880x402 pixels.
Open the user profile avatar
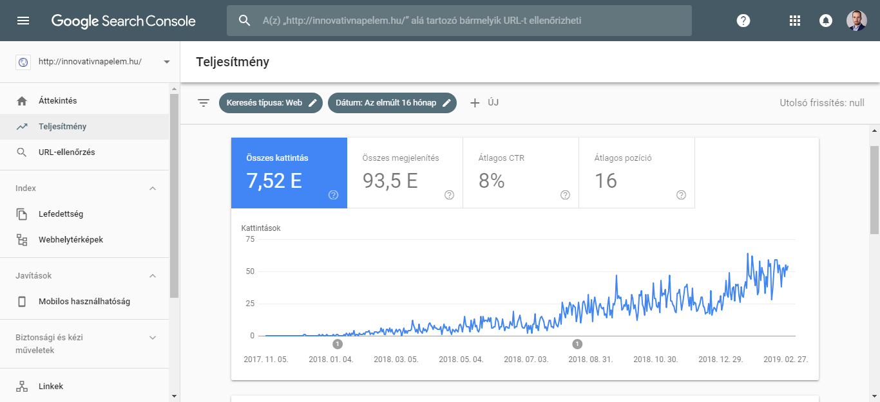pyautogui.click(x=856, y=21)
